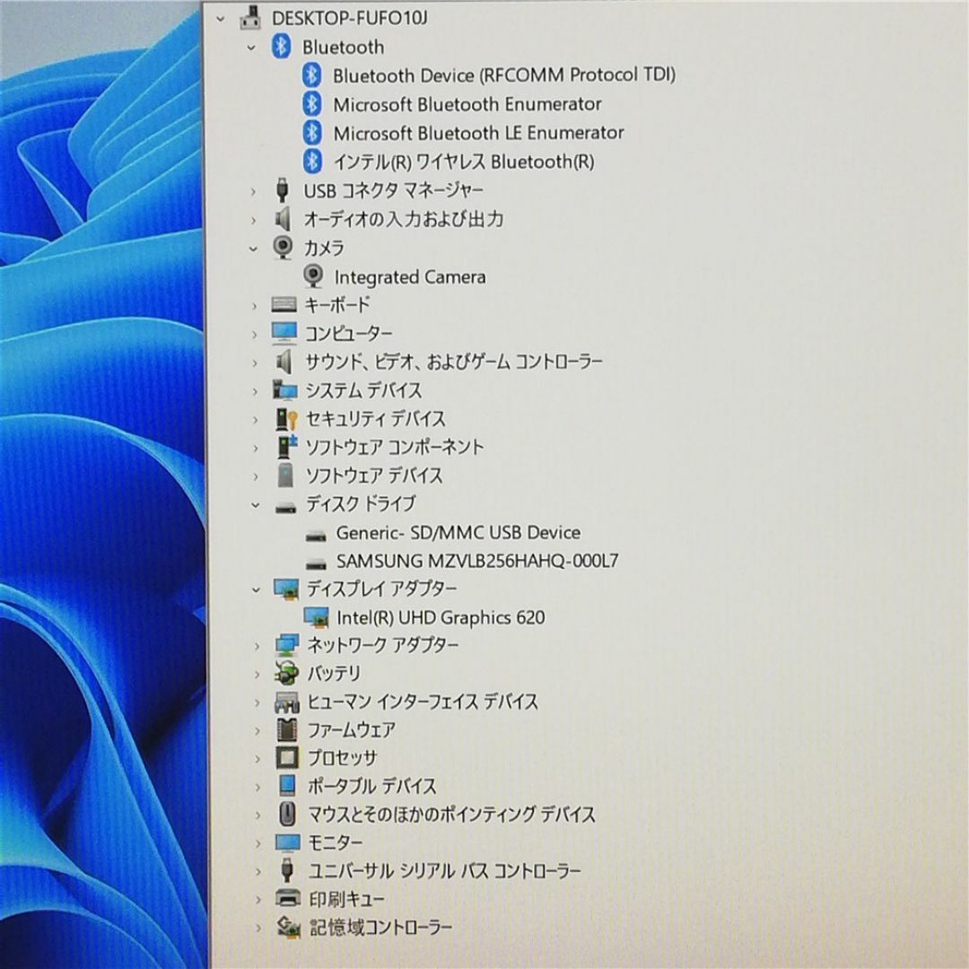Expand the キーボード category
This screenshot has width=969, height=969.
coord(253,306)
